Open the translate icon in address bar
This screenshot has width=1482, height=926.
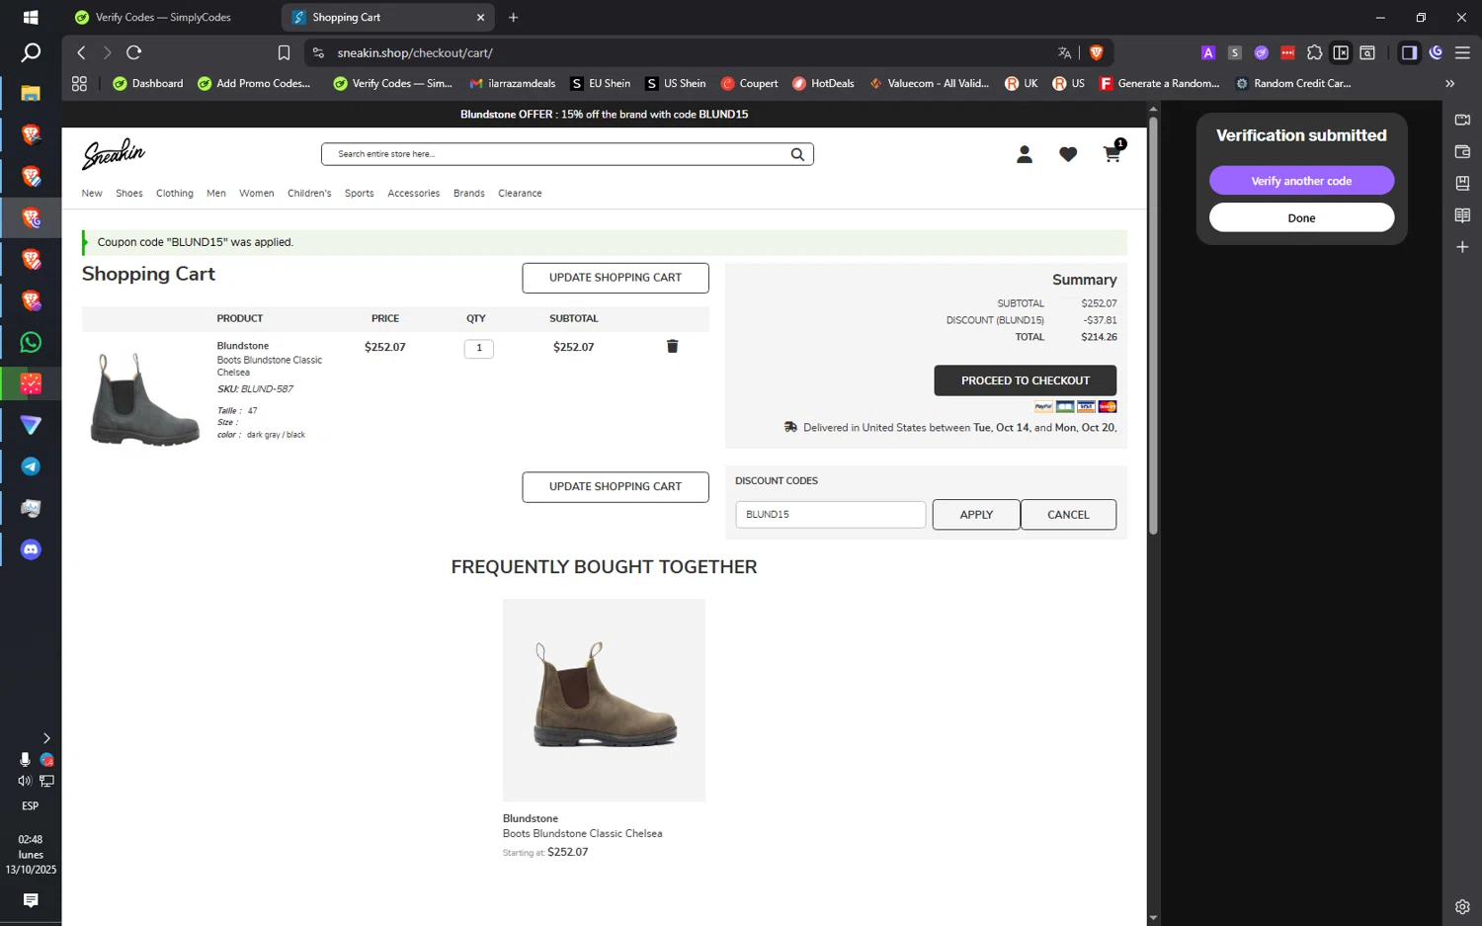[x=1064, y=52]
